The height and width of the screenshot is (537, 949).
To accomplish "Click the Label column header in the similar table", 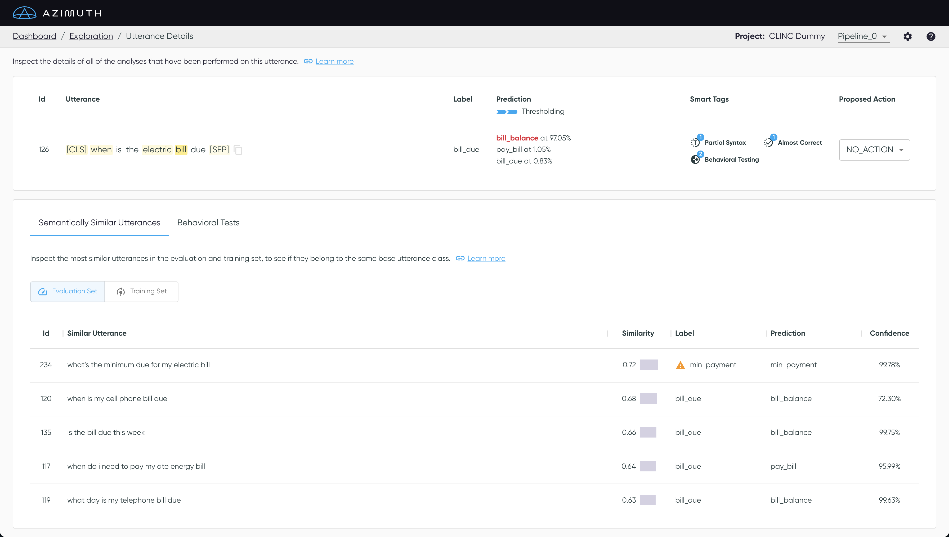I will click(x=684, y=333).
